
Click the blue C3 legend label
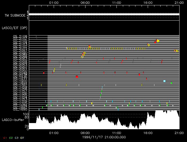pos(17,138)
